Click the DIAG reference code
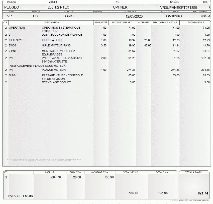 (x=12, y=75)
